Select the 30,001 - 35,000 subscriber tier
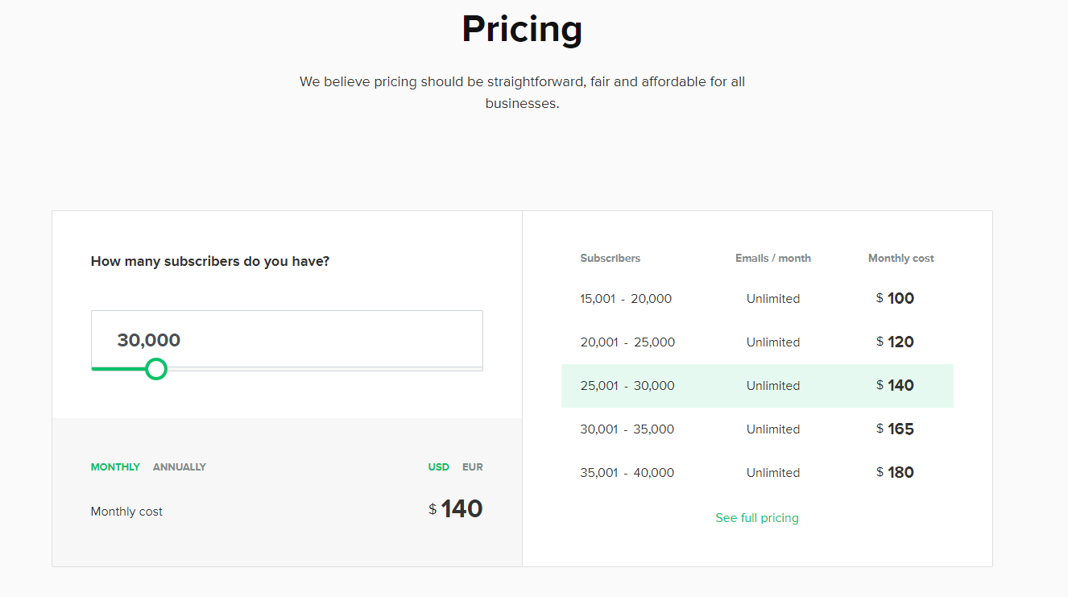Image resolution: width=1068 pixels, height=597 pixels. coord(756,429)
